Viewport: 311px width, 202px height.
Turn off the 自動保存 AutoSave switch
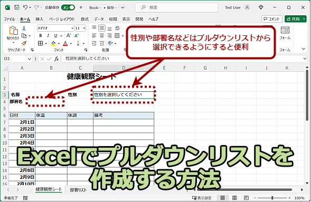click(x=68, y=7)
